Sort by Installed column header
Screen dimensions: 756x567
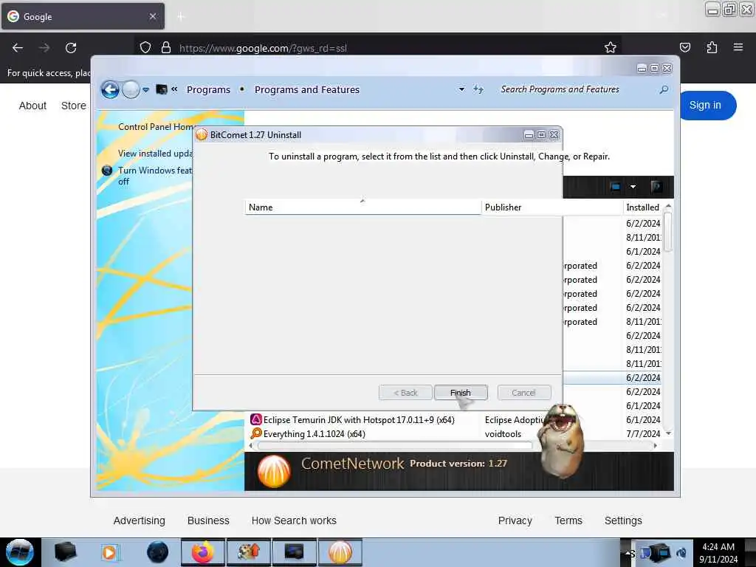pos(643,207)
